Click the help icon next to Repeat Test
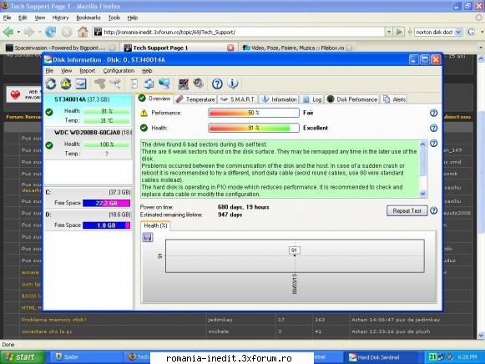485x364 pixels. 433,210
